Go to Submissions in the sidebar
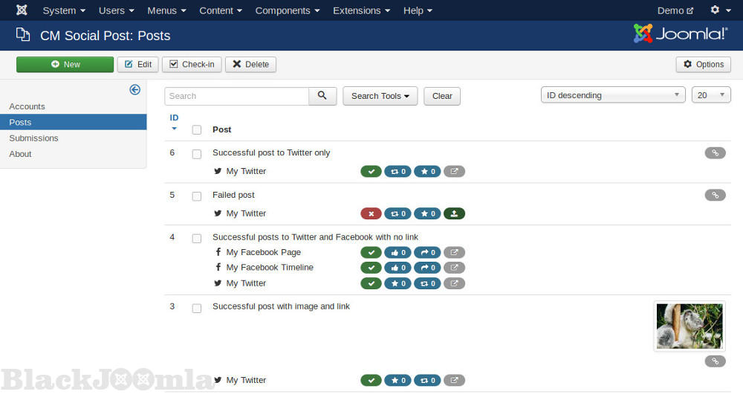The width and height of the screenshot is (743, 406). click(33, 138)
